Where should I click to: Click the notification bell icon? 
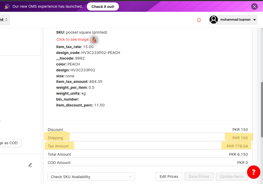point(199,20)
